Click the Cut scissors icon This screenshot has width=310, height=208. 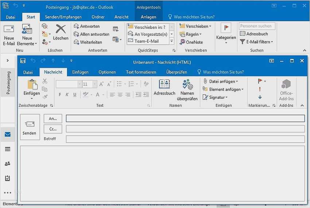[x=45, y=81]
